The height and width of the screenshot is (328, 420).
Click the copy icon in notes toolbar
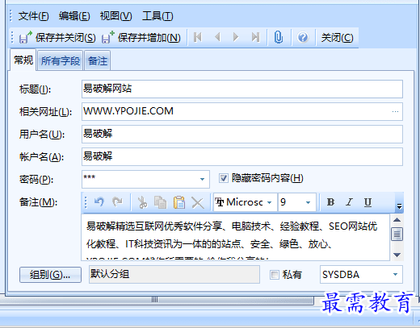[x=160, y=202]
